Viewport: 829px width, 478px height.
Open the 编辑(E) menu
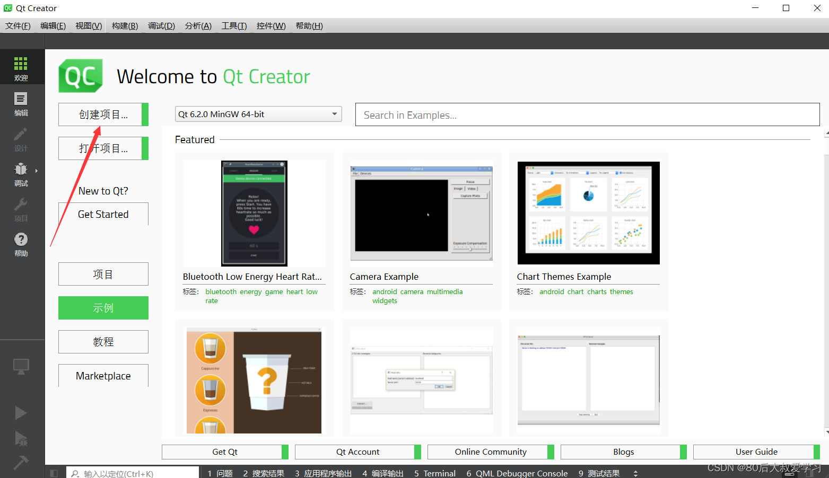53,26
